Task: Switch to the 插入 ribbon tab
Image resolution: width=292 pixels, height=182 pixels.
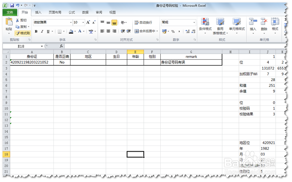Action: coord(38,12)
